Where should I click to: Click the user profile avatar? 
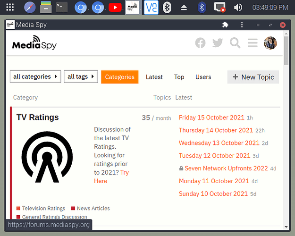(270, 43)
